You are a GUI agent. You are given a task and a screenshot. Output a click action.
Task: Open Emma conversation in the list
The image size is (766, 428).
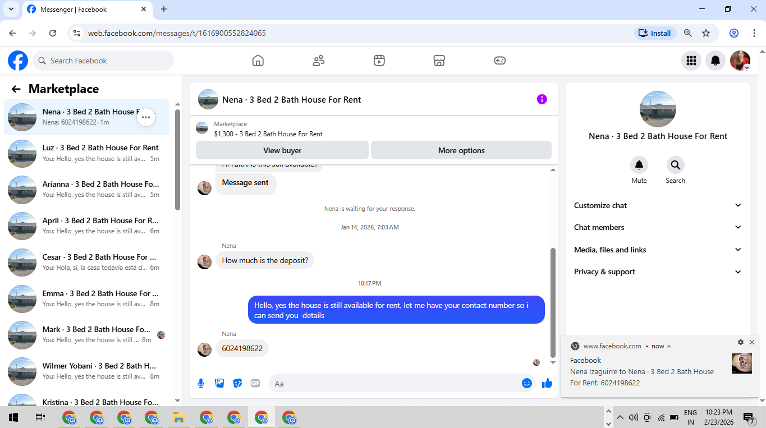pos(87,299)
